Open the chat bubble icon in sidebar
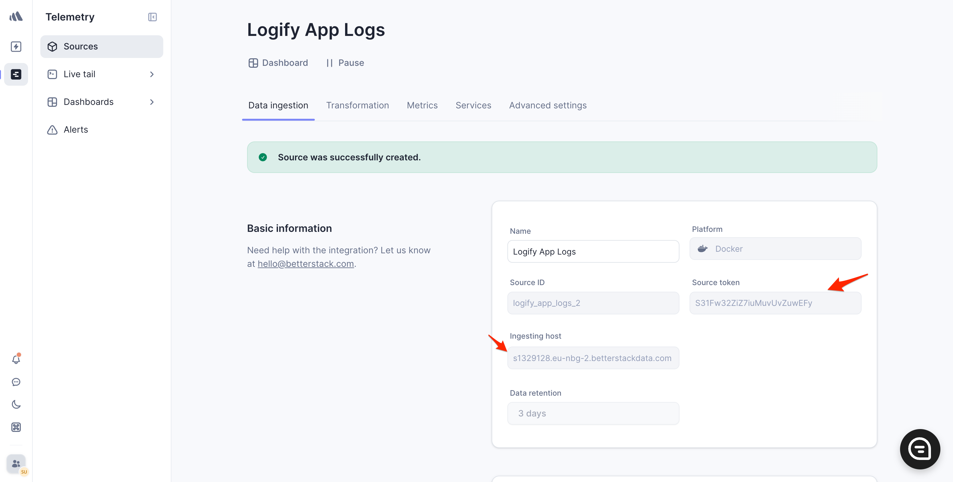This screenshot has width=953, height=482. pyautogui.click(x=16, y=382)
